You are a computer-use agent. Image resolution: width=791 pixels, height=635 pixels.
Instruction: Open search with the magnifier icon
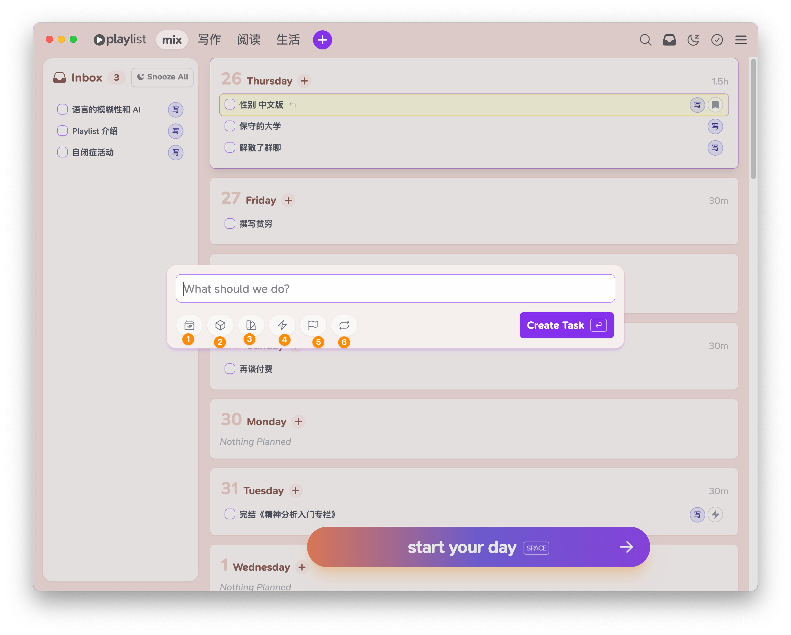click(645, 40)
